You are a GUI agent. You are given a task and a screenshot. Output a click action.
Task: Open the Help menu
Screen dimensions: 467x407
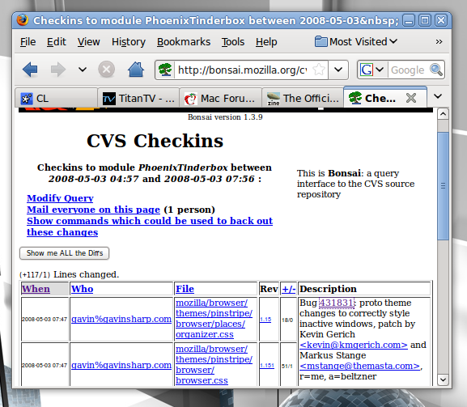pos(266,42)
